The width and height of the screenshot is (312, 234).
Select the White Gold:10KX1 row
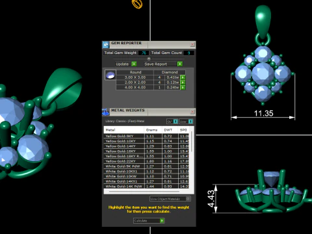pos(146,172)
